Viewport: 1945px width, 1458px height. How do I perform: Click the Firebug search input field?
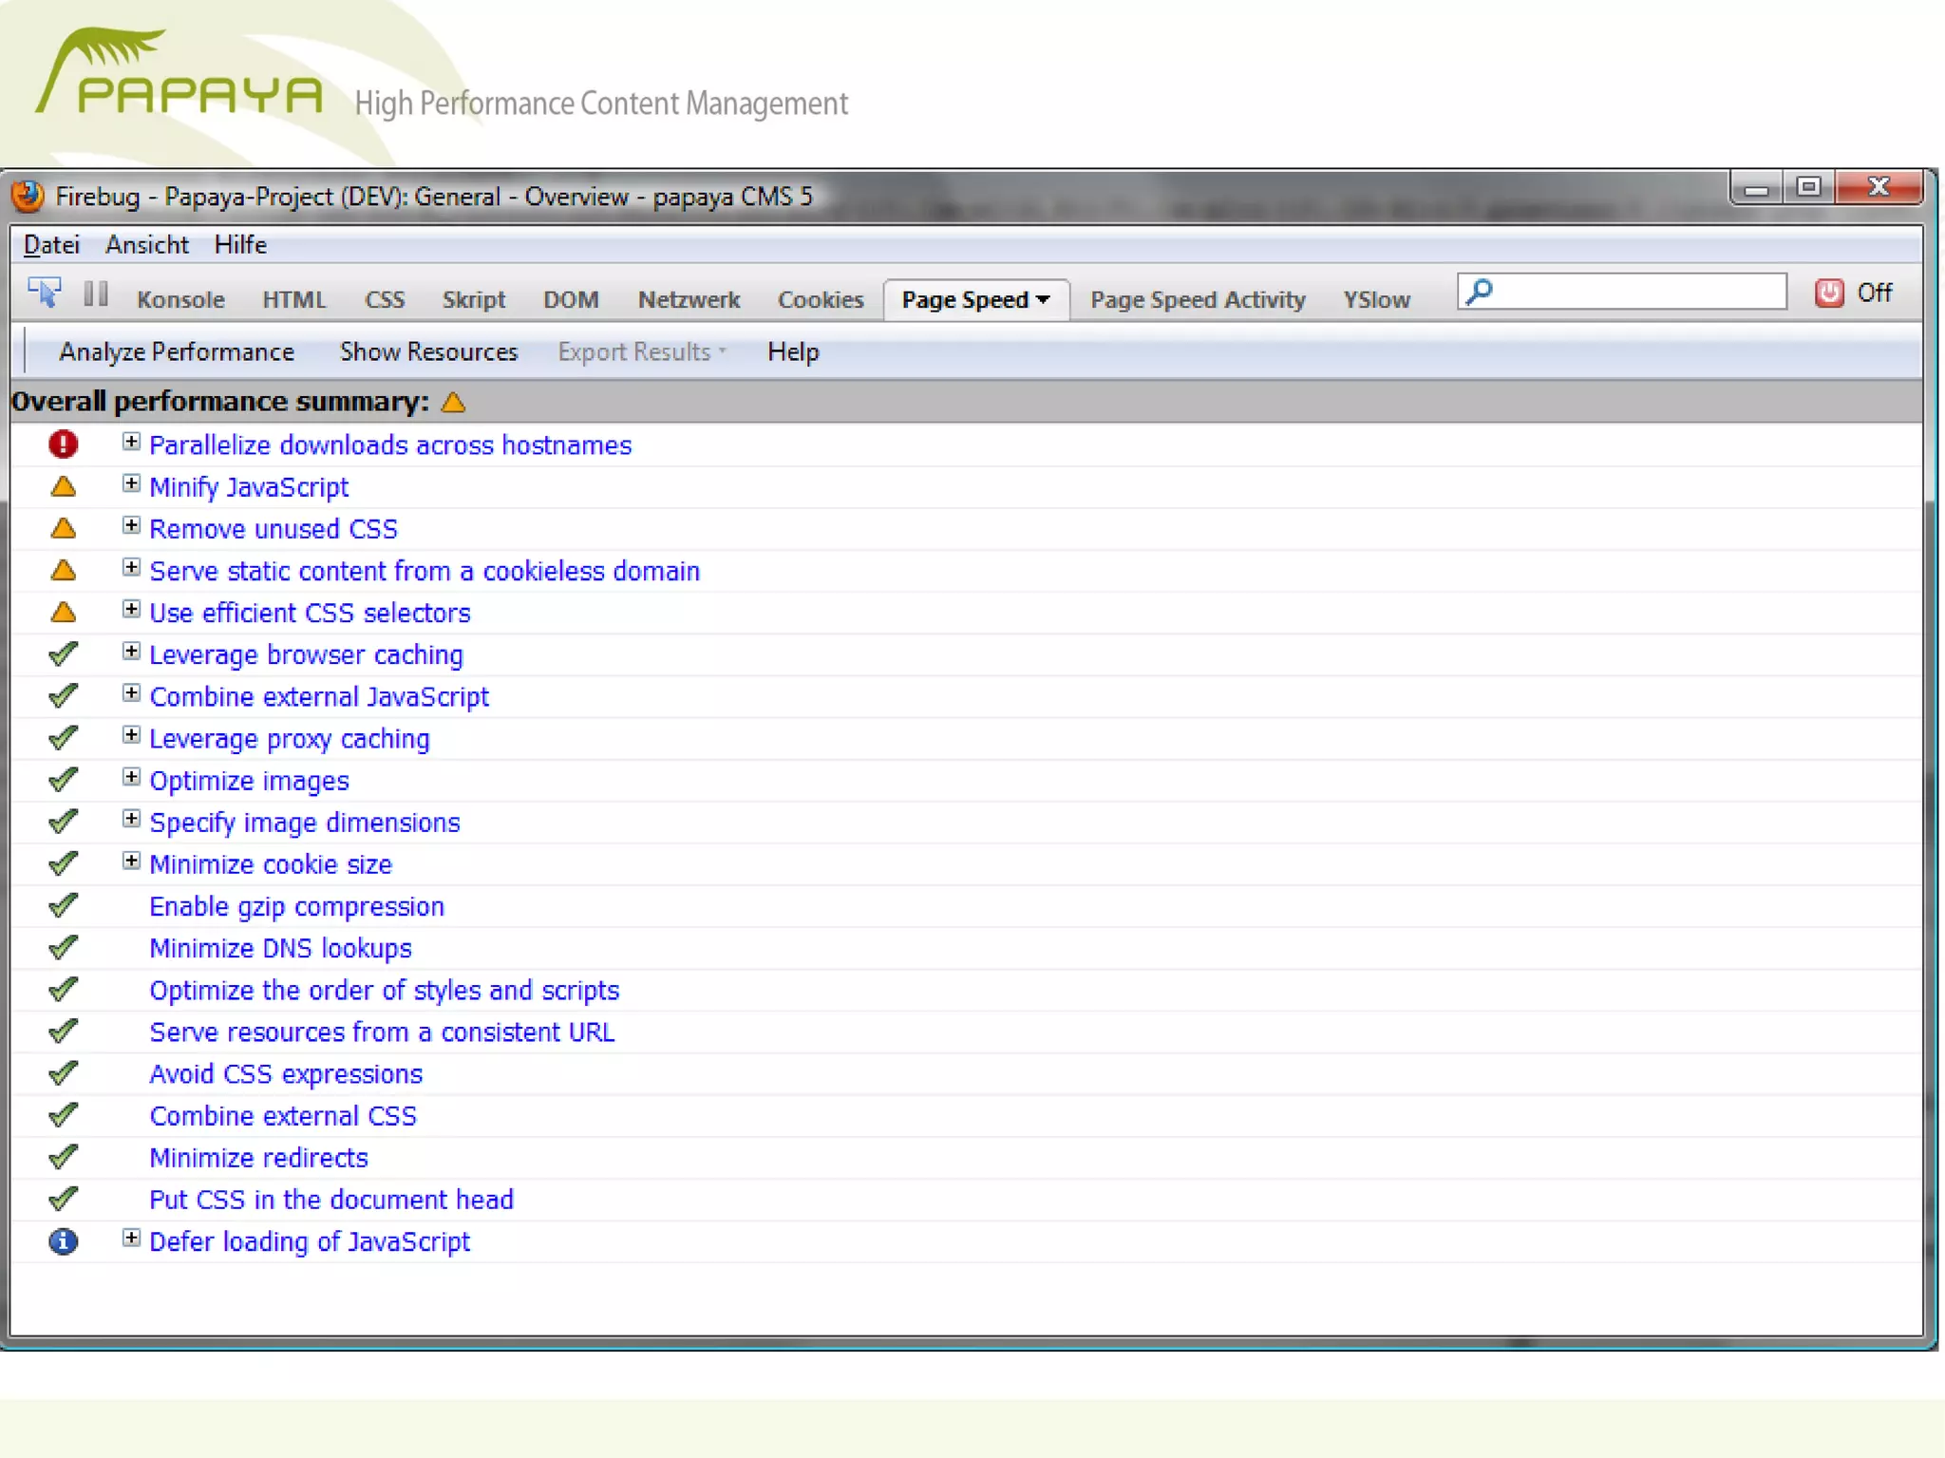(x=1622, y=292)
